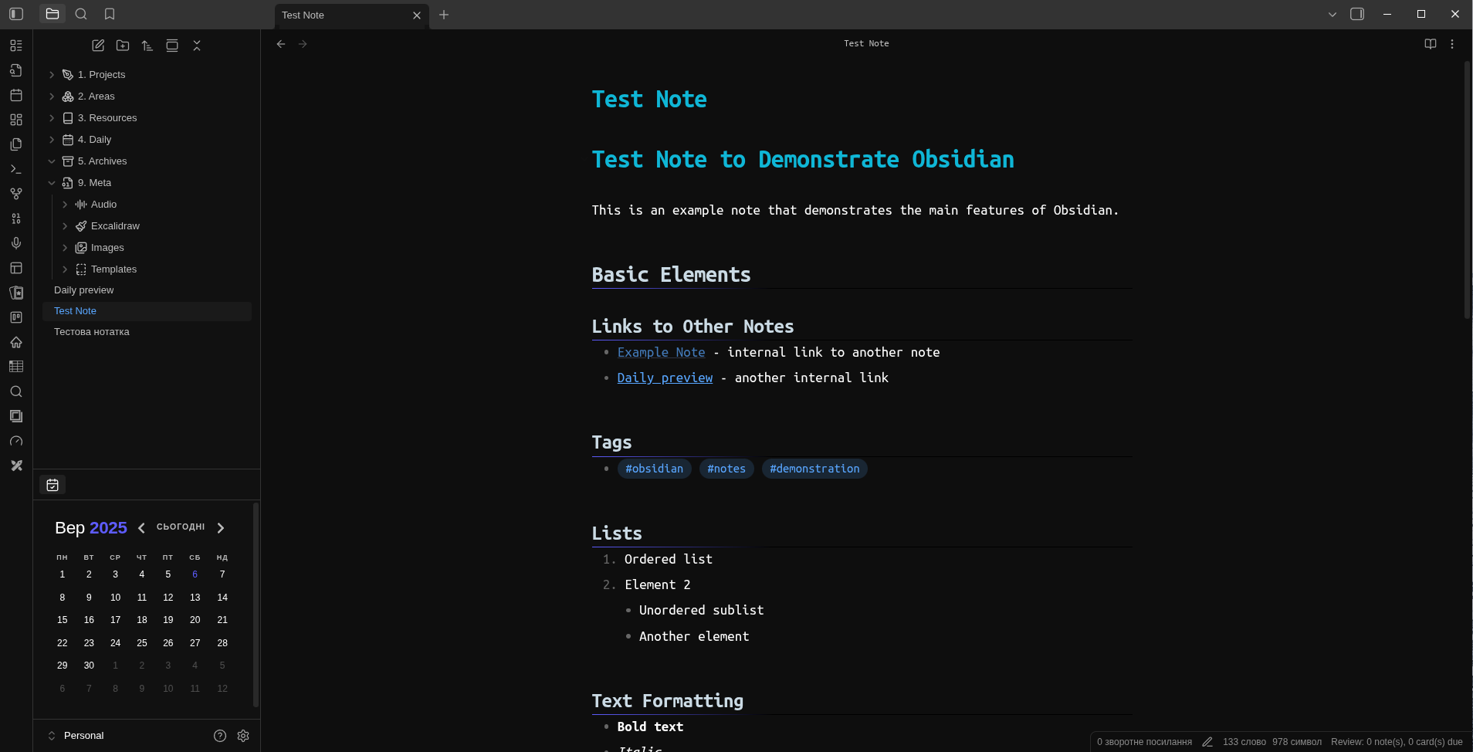The image size is (1473, 752).
Task: Click the kanban board ribbon icon
Action: pos(16,317)
